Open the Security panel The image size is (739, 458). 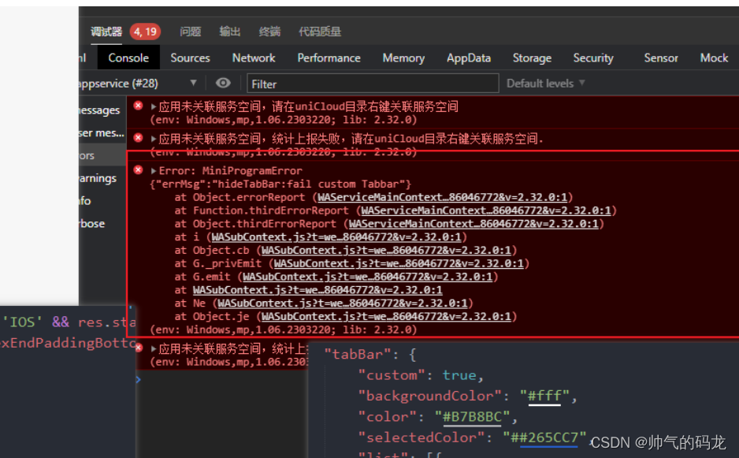tap(593, 58)
